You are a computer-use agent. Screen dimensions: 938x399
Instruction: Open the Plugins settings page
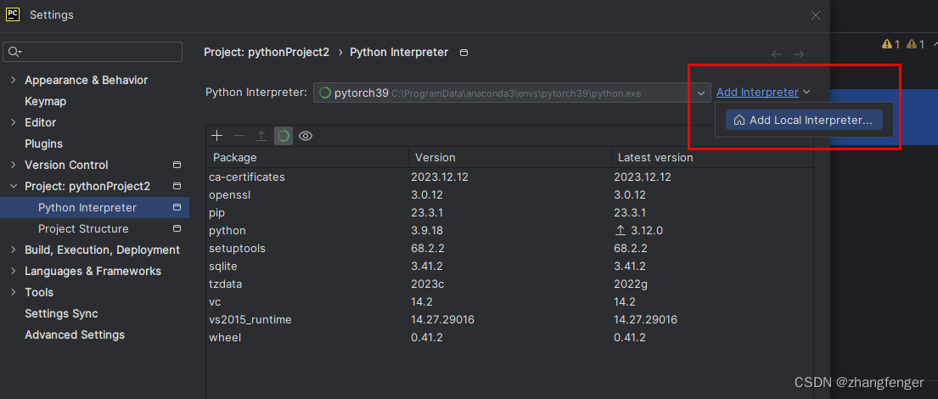(43, 143)
